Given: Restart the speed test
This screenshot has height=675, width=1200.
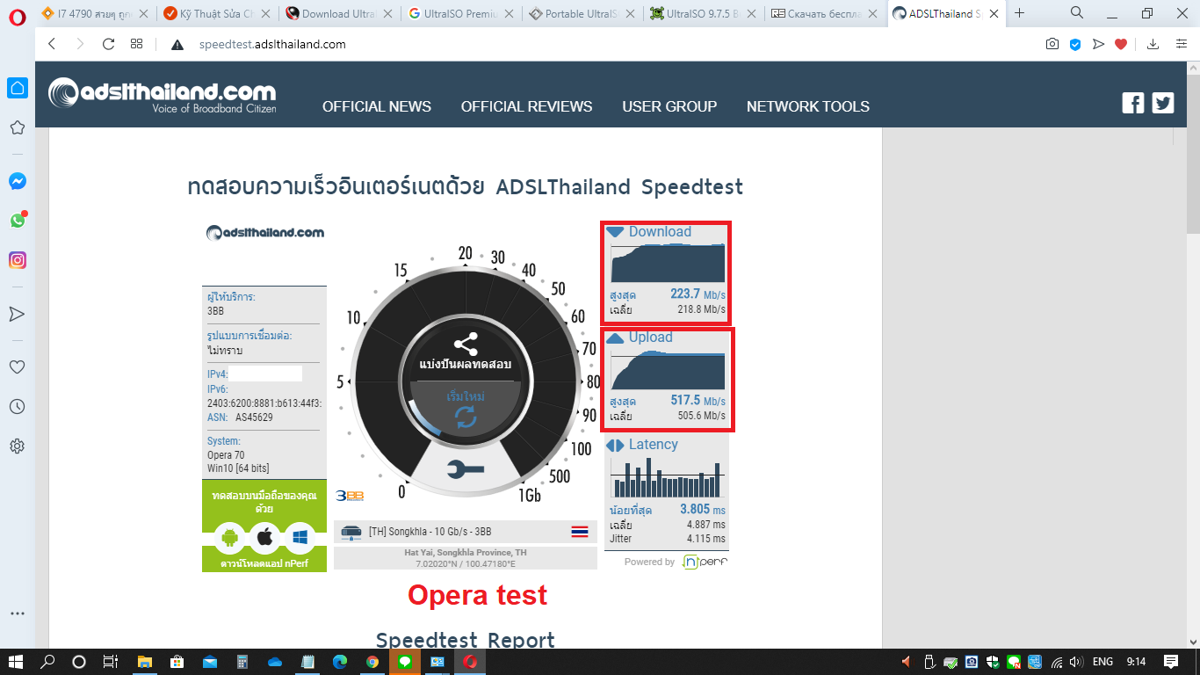Looking at the screenshot, I should click(466, 410).
